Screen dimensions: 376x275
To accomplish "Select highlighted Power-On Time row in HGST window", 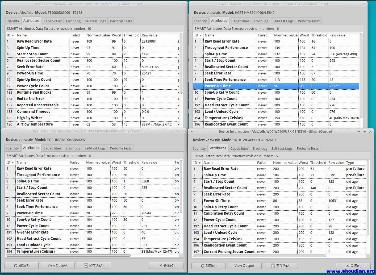I will click(x=276, y=86).
